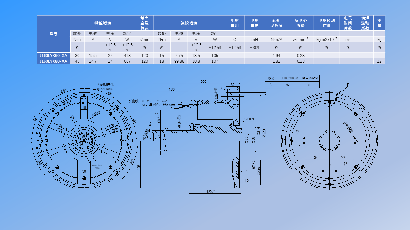The width and height of the screenshot is (410, 230).
Task: Click the Ø68 diameter dimension
Action: (x=253, y=140)
